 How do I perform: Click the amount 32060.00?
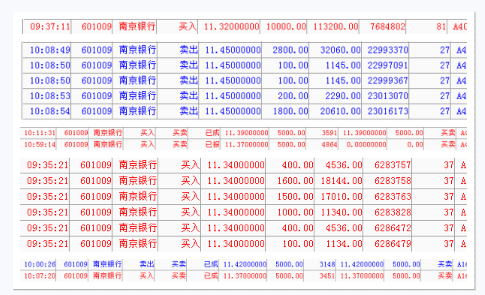(x=340, y=50)
